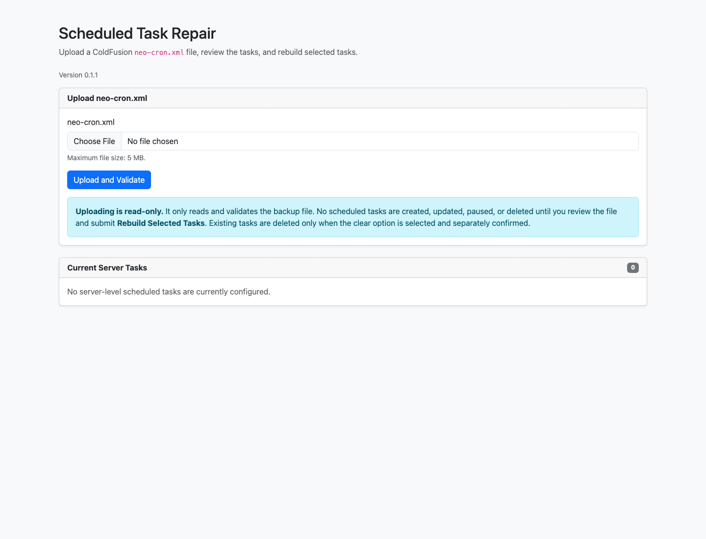The image size is (706, 539).
Task: Click the Upload and Validate button
Action: (109, 180)
